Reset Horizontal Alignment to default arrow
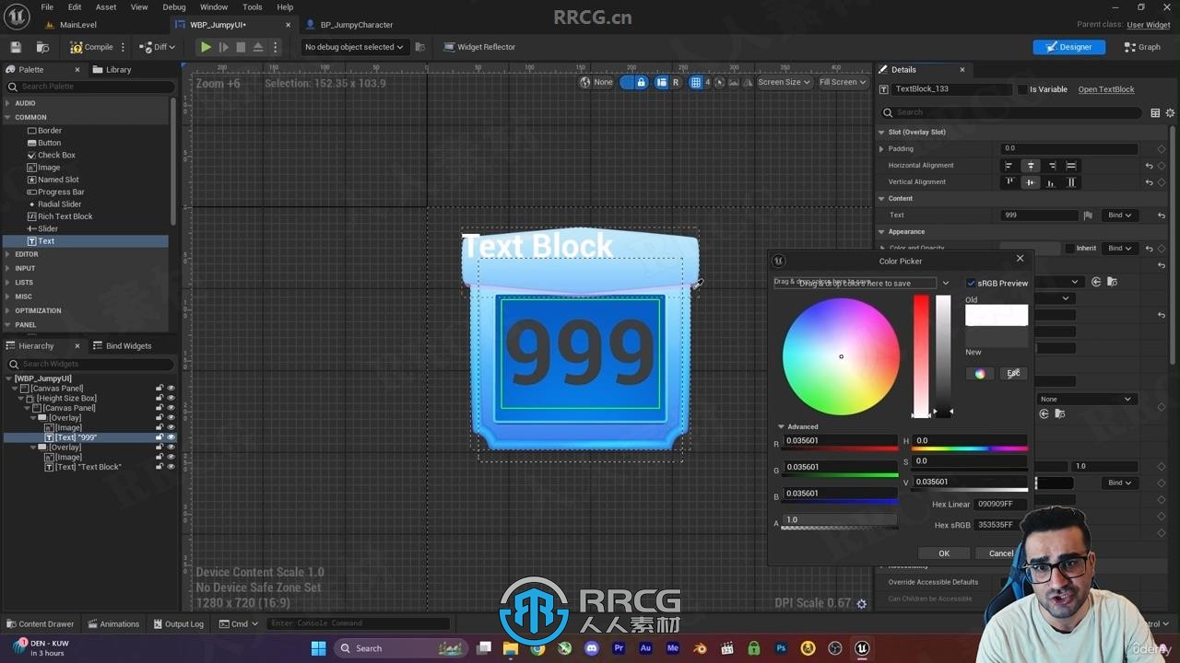 coord(1149,166)
